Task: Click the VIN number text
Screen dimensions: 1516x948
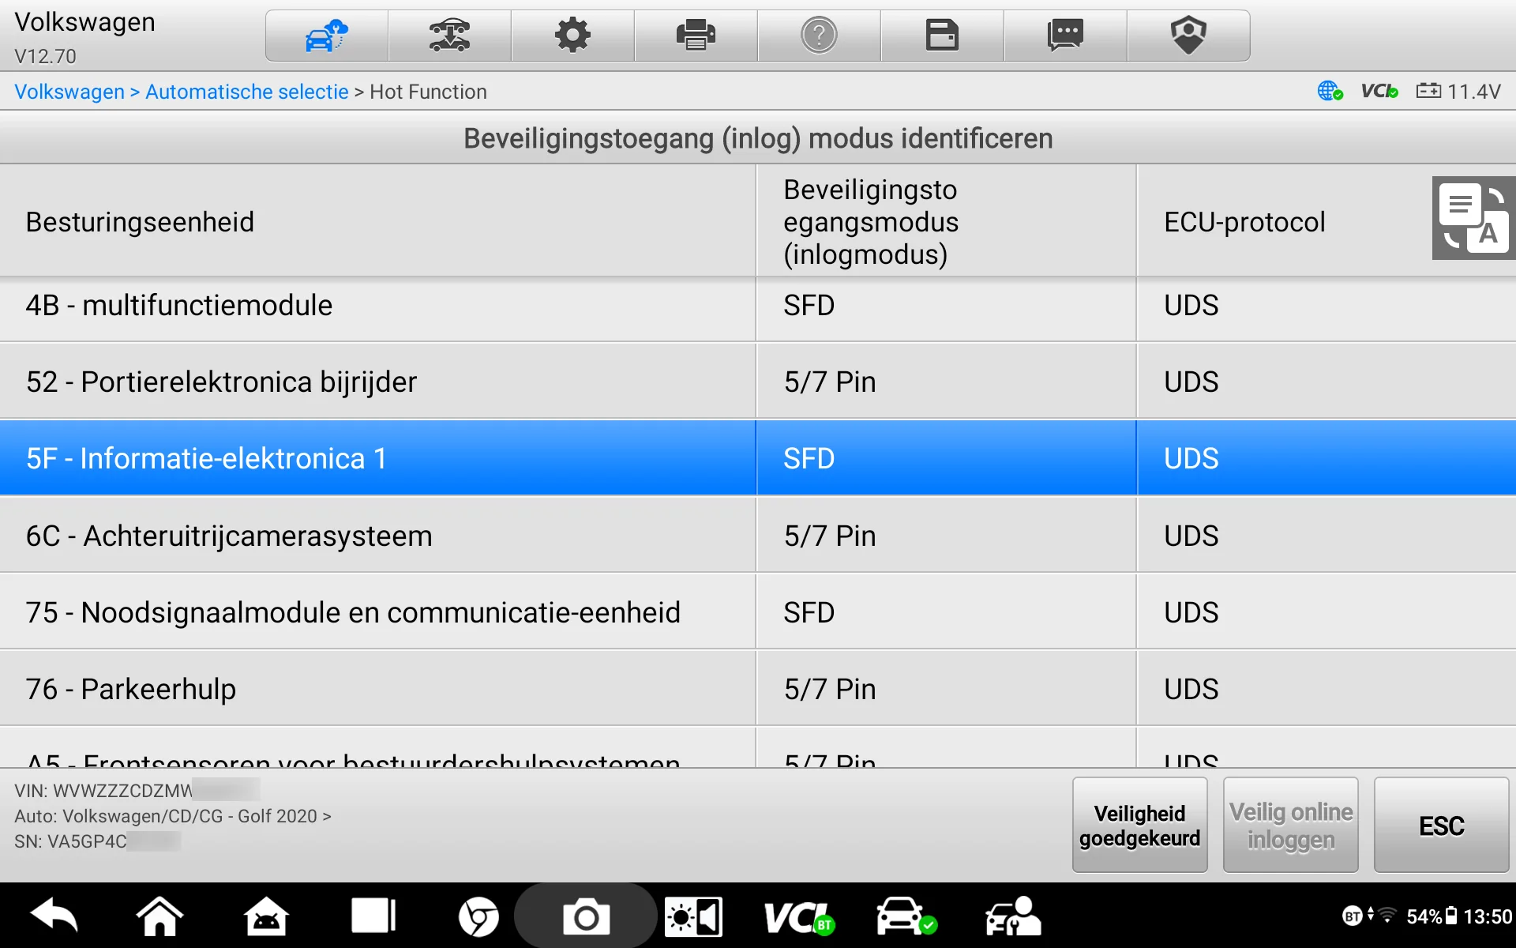Action: [137, 791]
